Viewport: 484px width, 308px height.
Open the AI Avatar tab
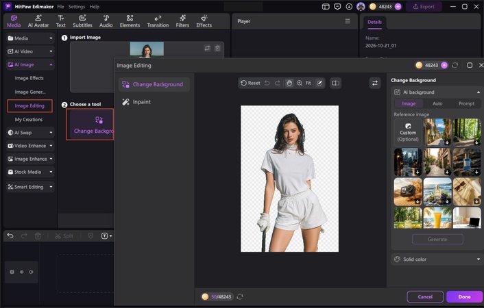[x=38, y=21]
